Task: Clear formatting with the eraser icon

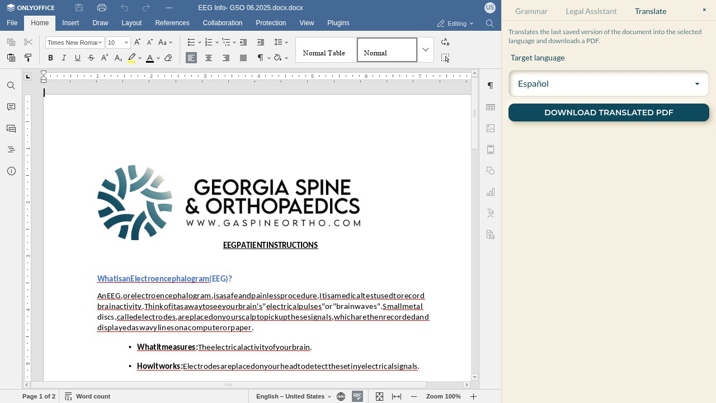Action: (x=168, y=58)
